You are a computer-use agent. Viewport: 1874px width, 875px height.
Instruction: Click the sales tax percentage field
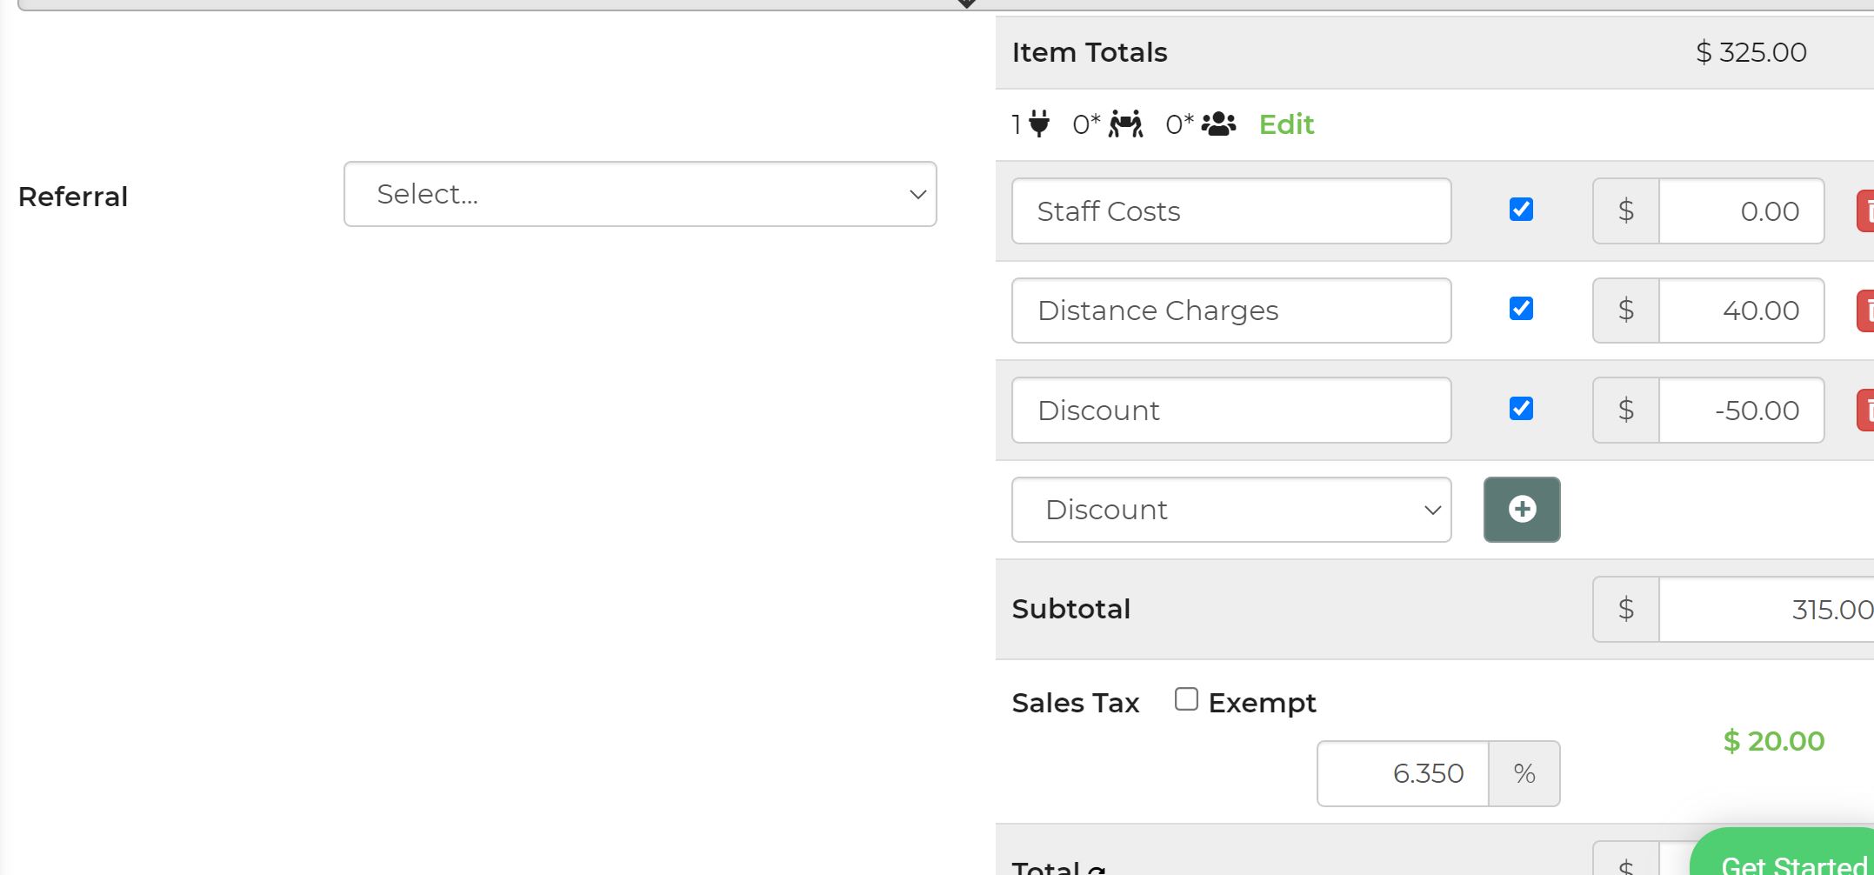[1403, 773]
